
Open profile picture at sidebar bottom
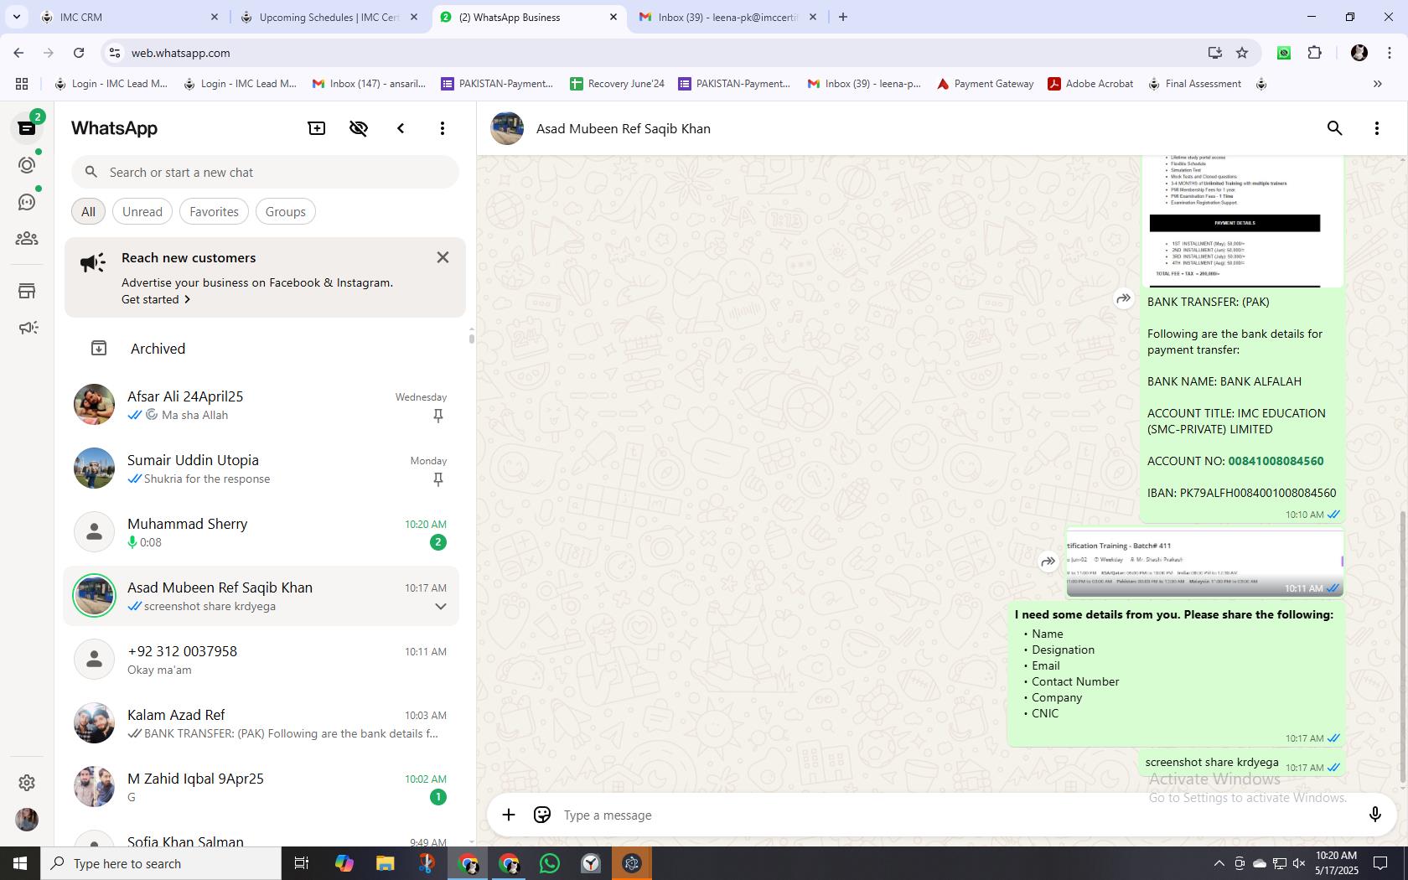coord(27,819)
